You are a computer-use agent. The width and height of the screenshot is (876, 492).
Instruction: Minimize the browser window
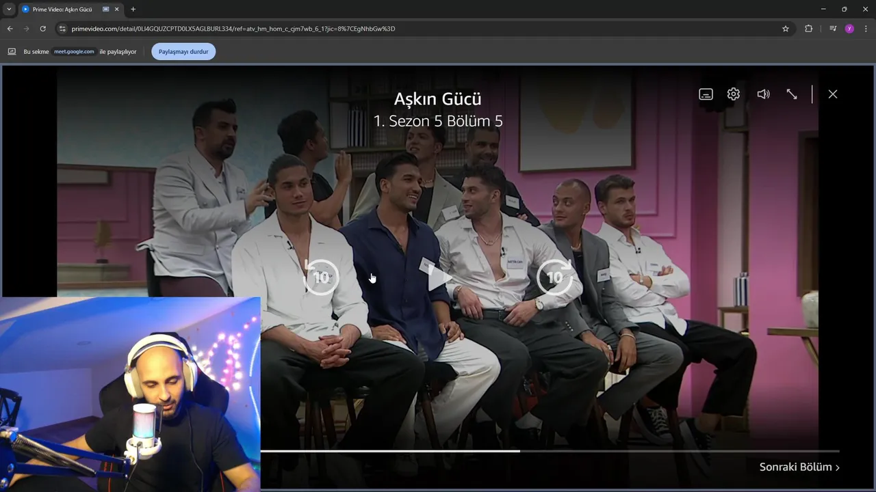(823, 9)
